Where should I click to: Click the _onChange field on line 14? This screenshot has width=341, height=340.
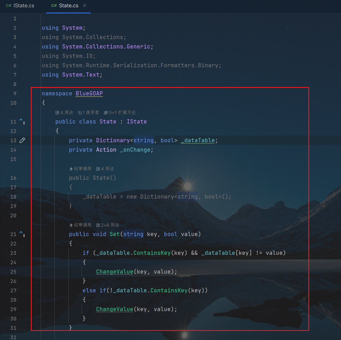point(135,150)
